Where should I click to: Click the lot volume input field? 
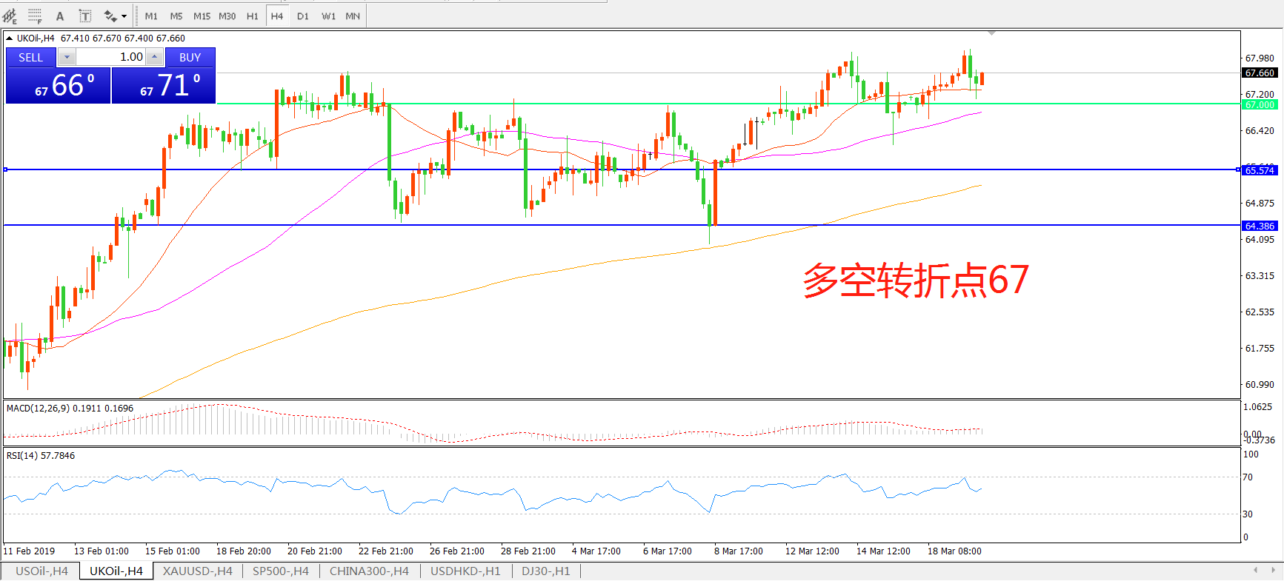pyautogui.click(x=110, y=57)
